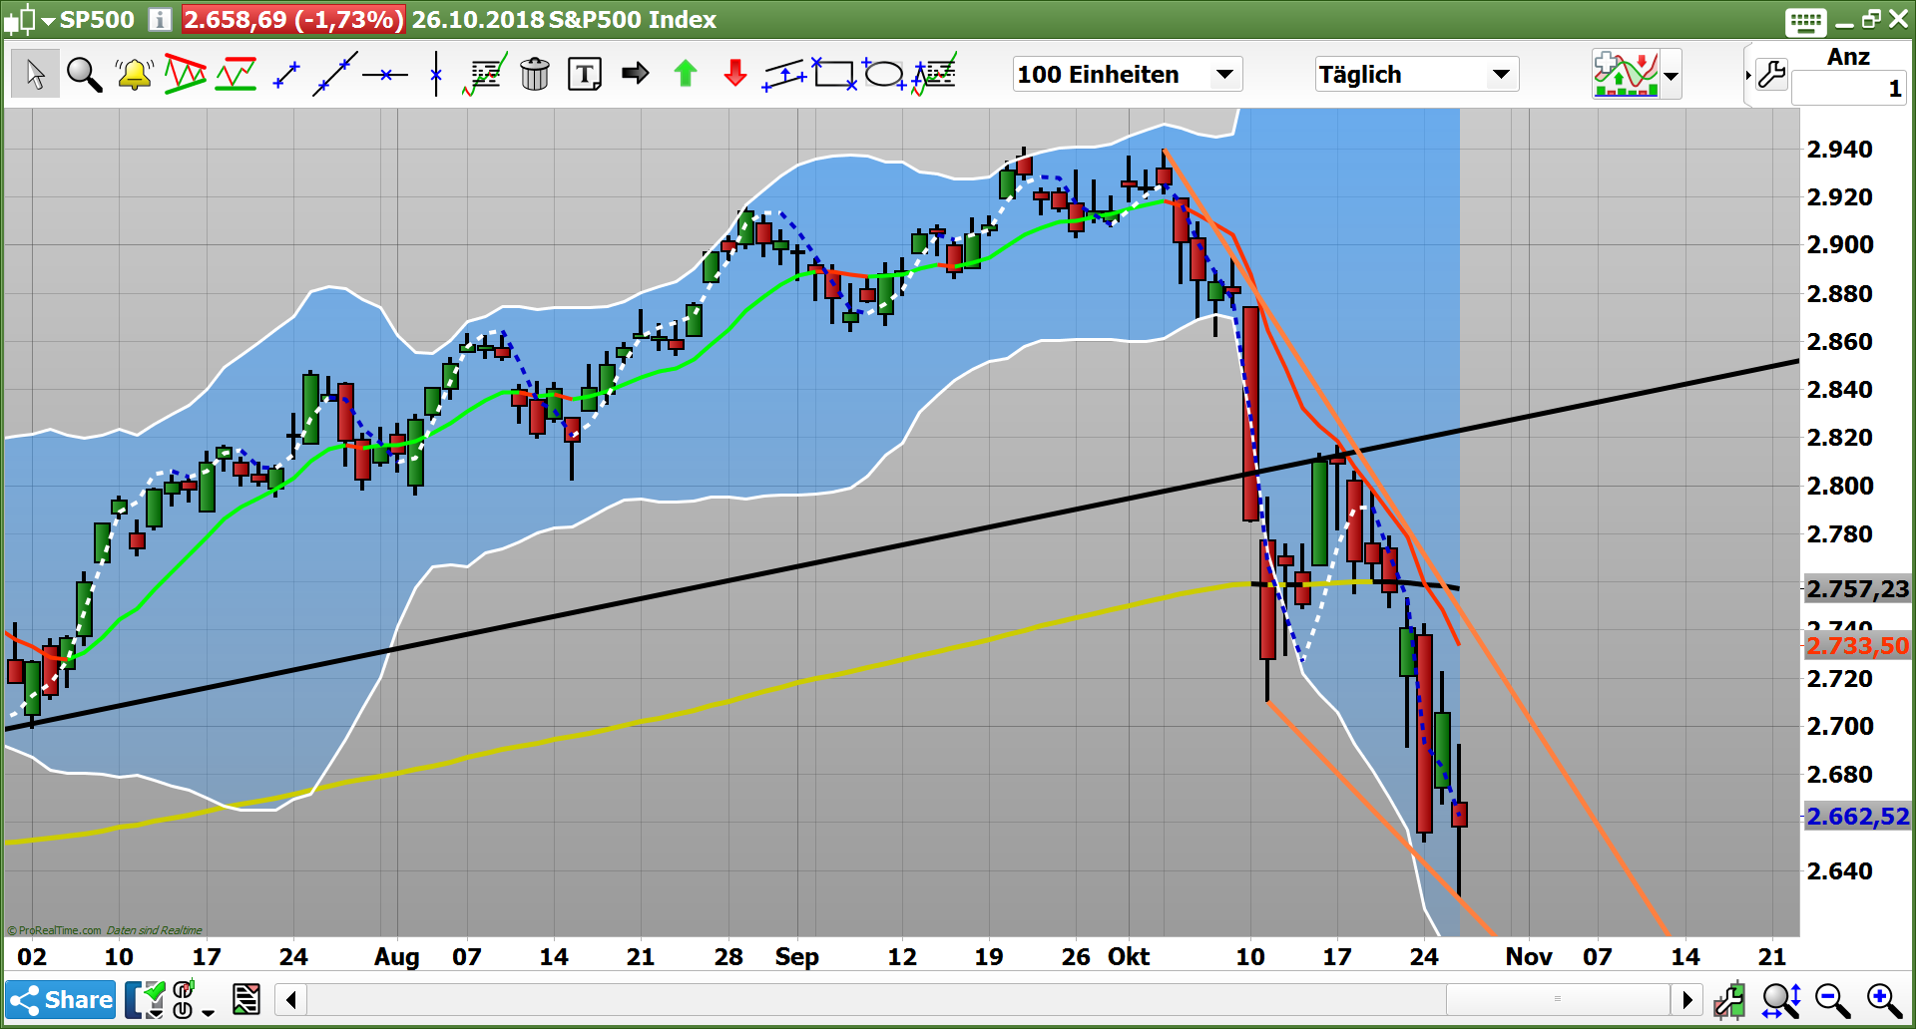Screen dimensions: 1916x1029
Task: Place a black right arrow on chart
Action: click(x=635, y=73)
